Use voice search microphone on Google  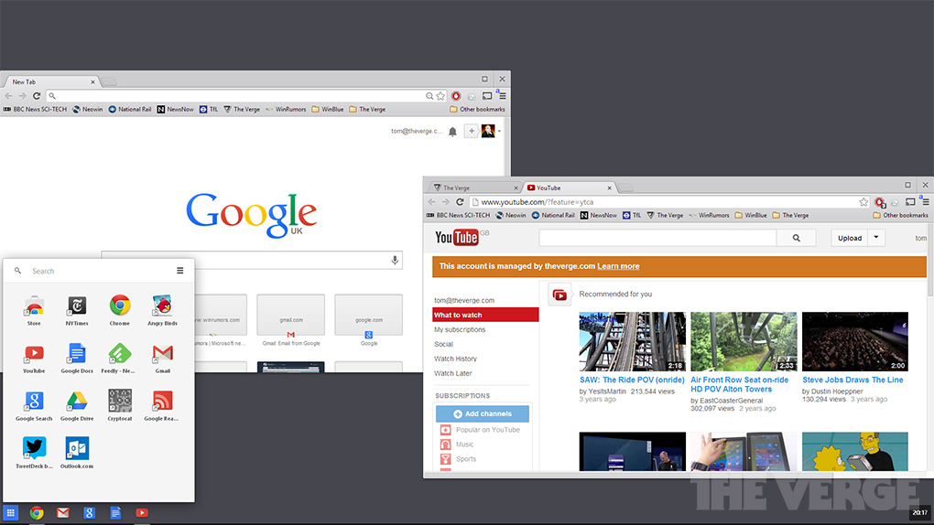pyautogui.click(x=395, y=260)
